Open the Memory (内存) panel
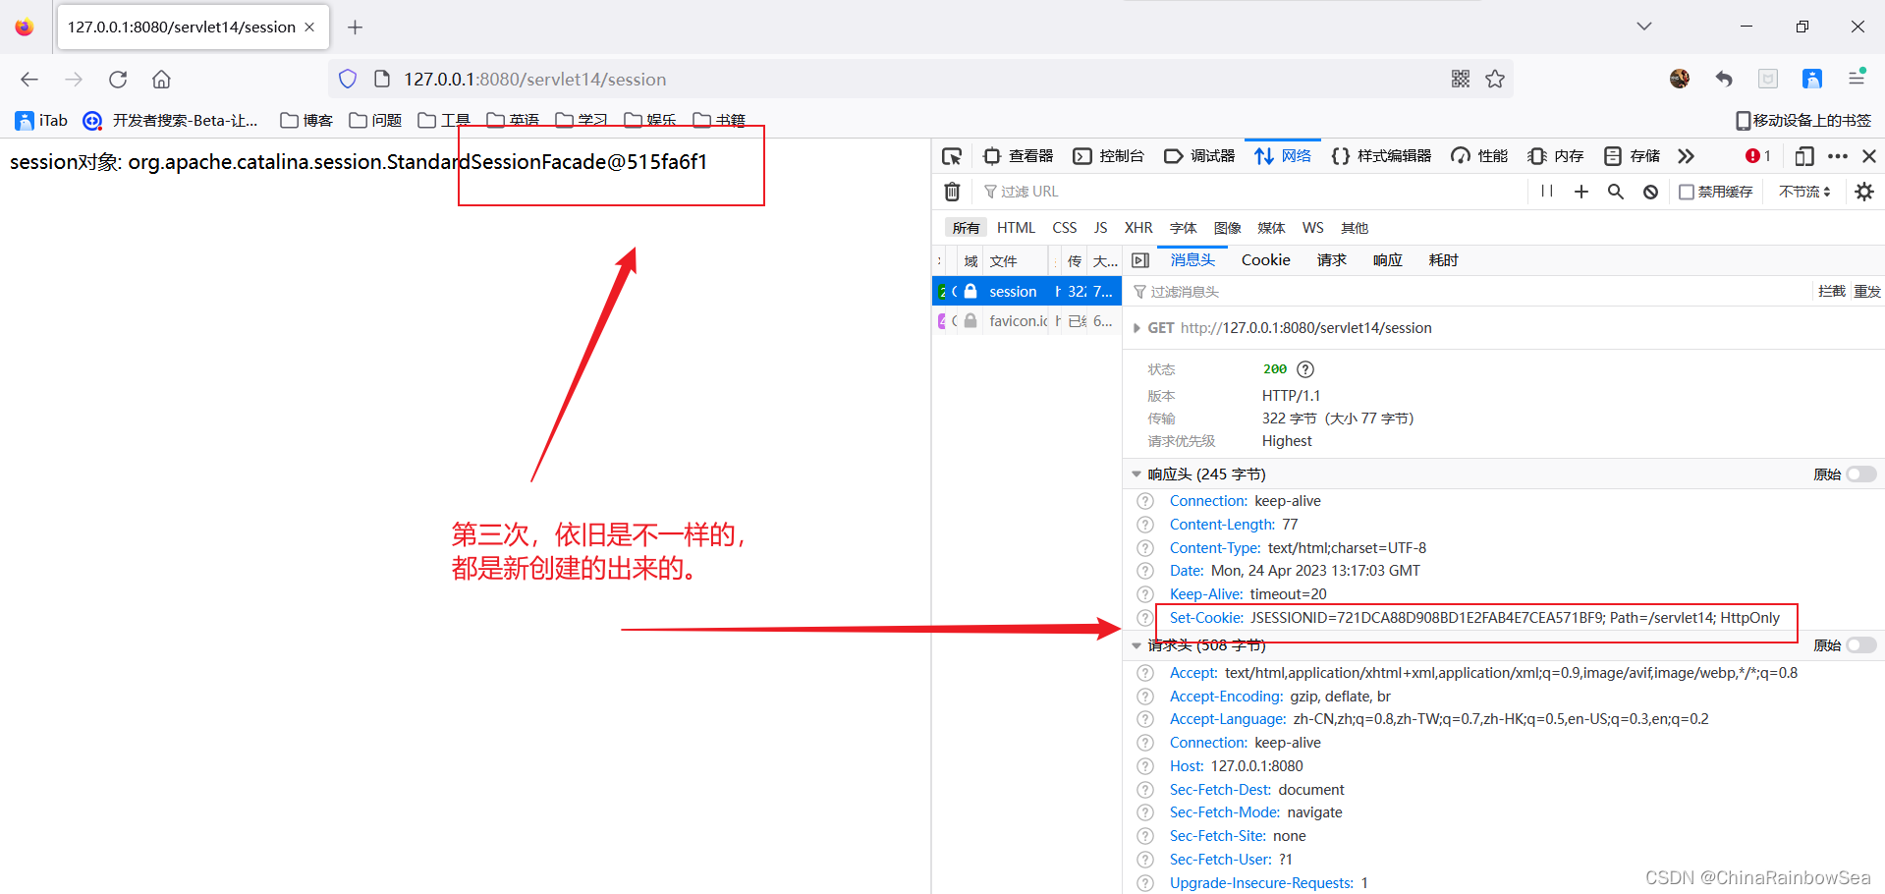Screen dimensions: 1885x894 click(x=1556, y=156)
